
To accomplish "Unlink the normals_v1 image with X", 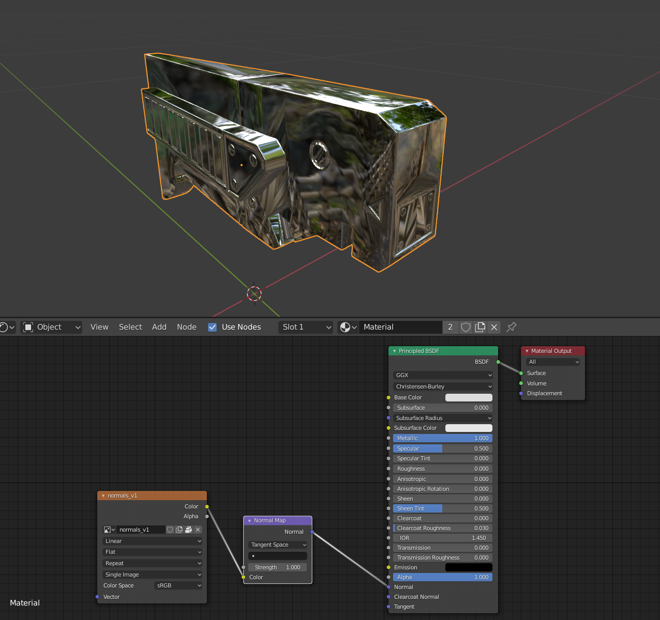I will pos(198,530).
